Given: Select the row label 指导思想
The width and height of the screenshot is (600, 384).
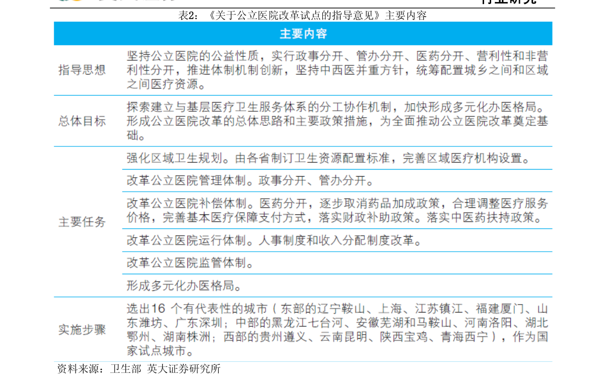Looking at the screenshot, I should tap(82, 70).
